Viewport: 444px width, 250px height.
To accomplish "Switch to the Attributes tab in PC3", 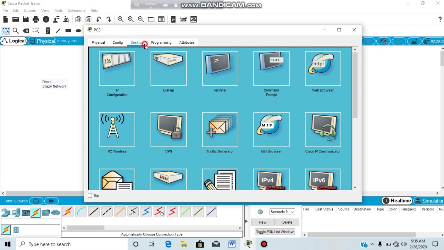I will pos(187,42).
